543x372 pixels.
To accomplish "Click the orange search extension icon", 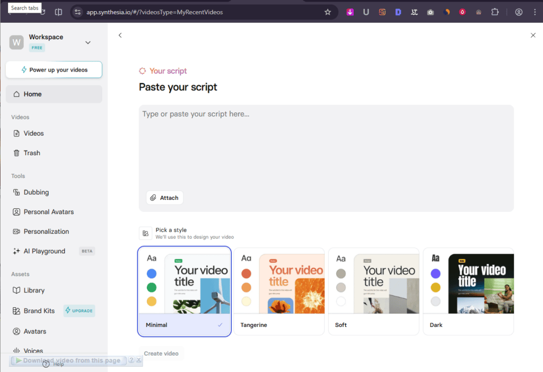I will [382, 12].
